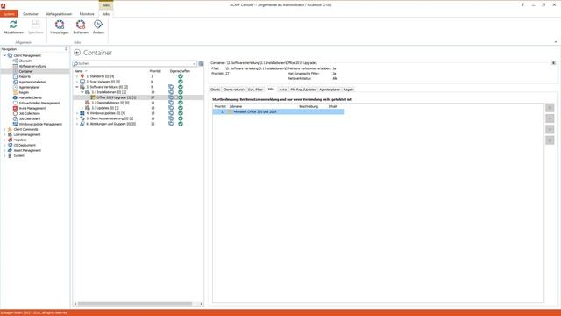Select 3.2 Deinstallationen container
The image size is (561, 316).
(x=110, y=103)
